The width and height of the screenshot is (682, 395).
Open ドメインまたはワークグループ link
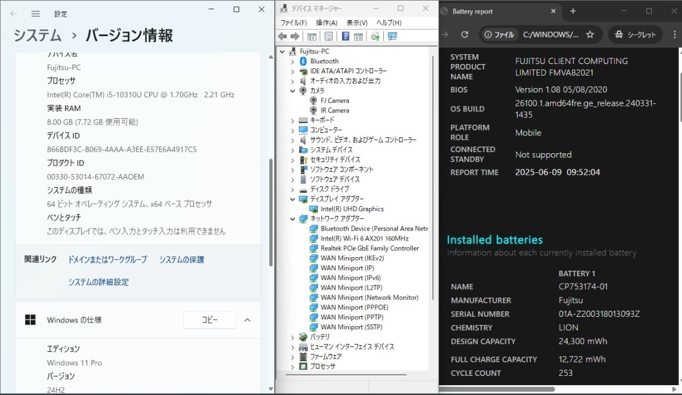point(108,260)
